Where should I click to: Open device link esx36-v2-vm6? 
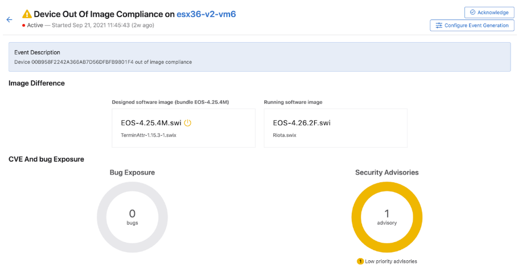pos(206,14)
